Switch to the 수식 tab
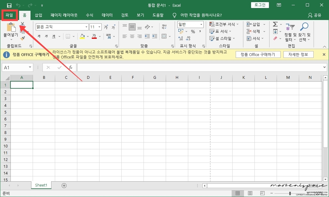 89,15
